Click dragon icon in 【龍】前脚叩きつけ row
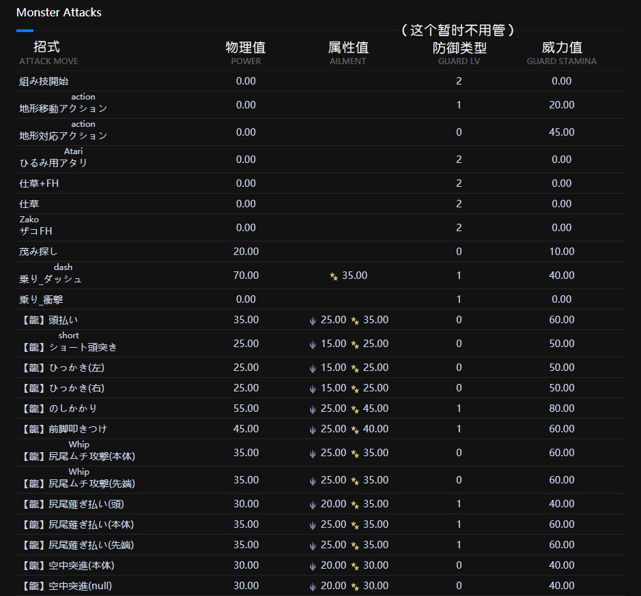The height and width of the screenshot is (596, 641). tap(313, 430)
